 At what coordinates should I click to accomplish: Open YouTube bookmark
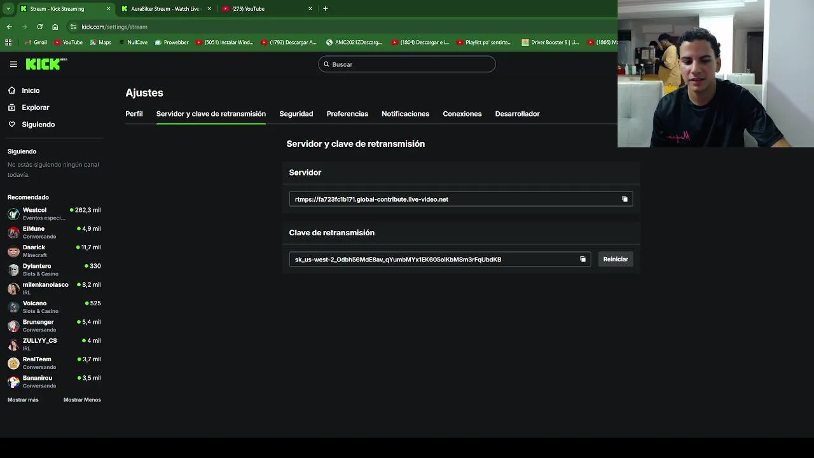click(x=69, y=43)
